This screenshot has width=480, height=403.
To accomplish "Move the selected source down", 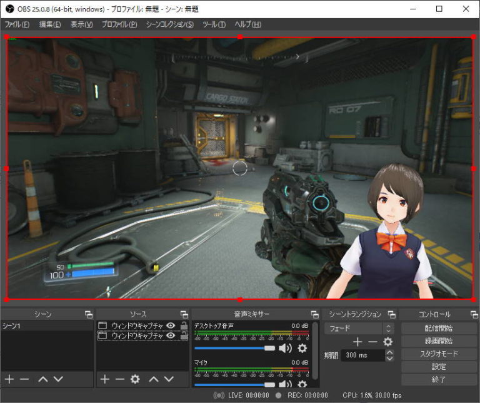I will coord(168,379).
